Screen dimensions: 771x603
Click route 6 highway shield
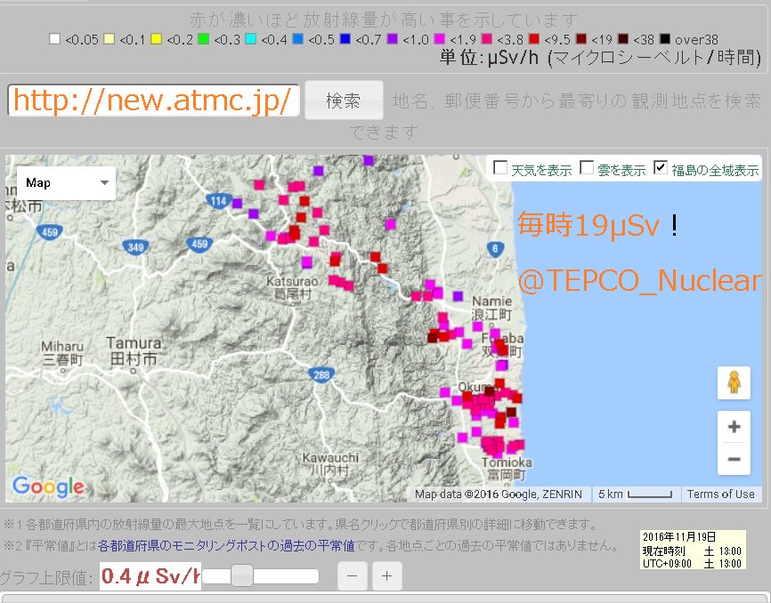[x=495, y=249]
